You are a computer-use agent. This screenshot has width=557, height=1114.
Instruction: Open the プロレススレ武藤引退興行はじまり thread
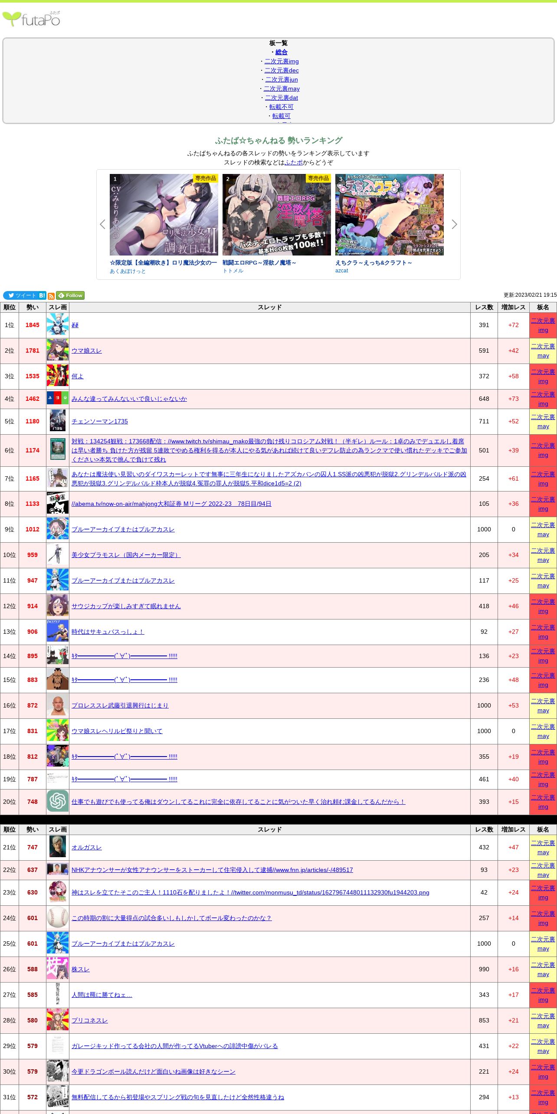click(x=120, y=705)
